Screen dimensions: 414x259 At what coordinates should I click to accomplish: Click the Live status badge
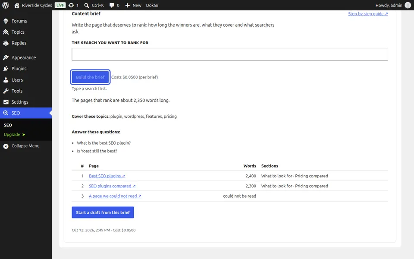pyautogui.click(x=60, y=5)
